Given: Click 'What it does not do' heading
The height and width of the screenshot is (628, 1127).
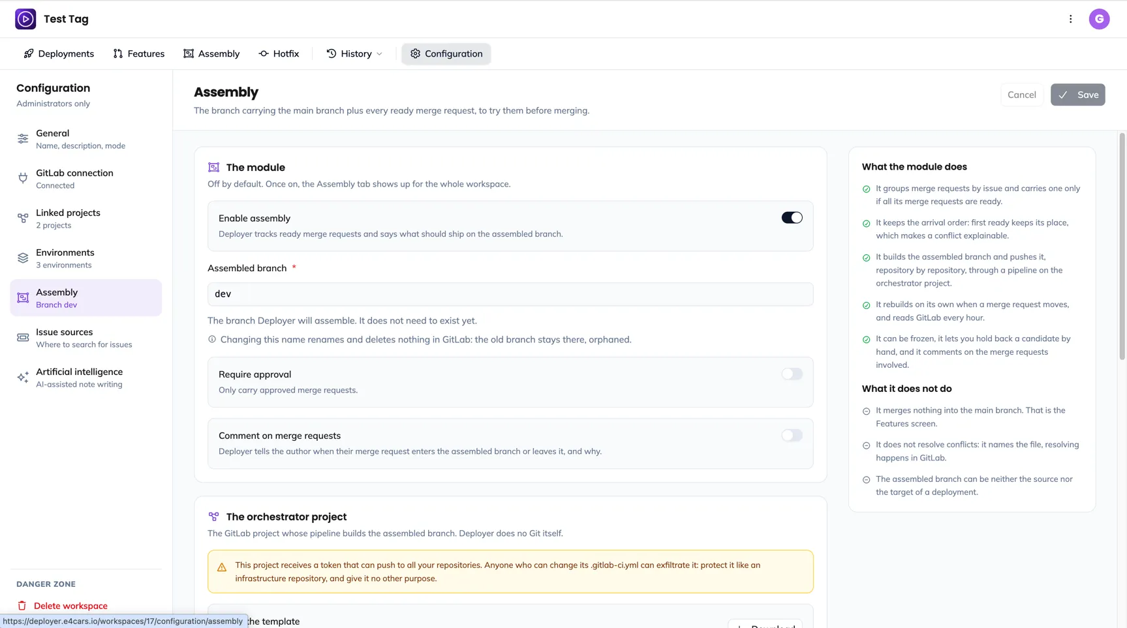Looking at the screenshot, I should (x=906, y=389).
